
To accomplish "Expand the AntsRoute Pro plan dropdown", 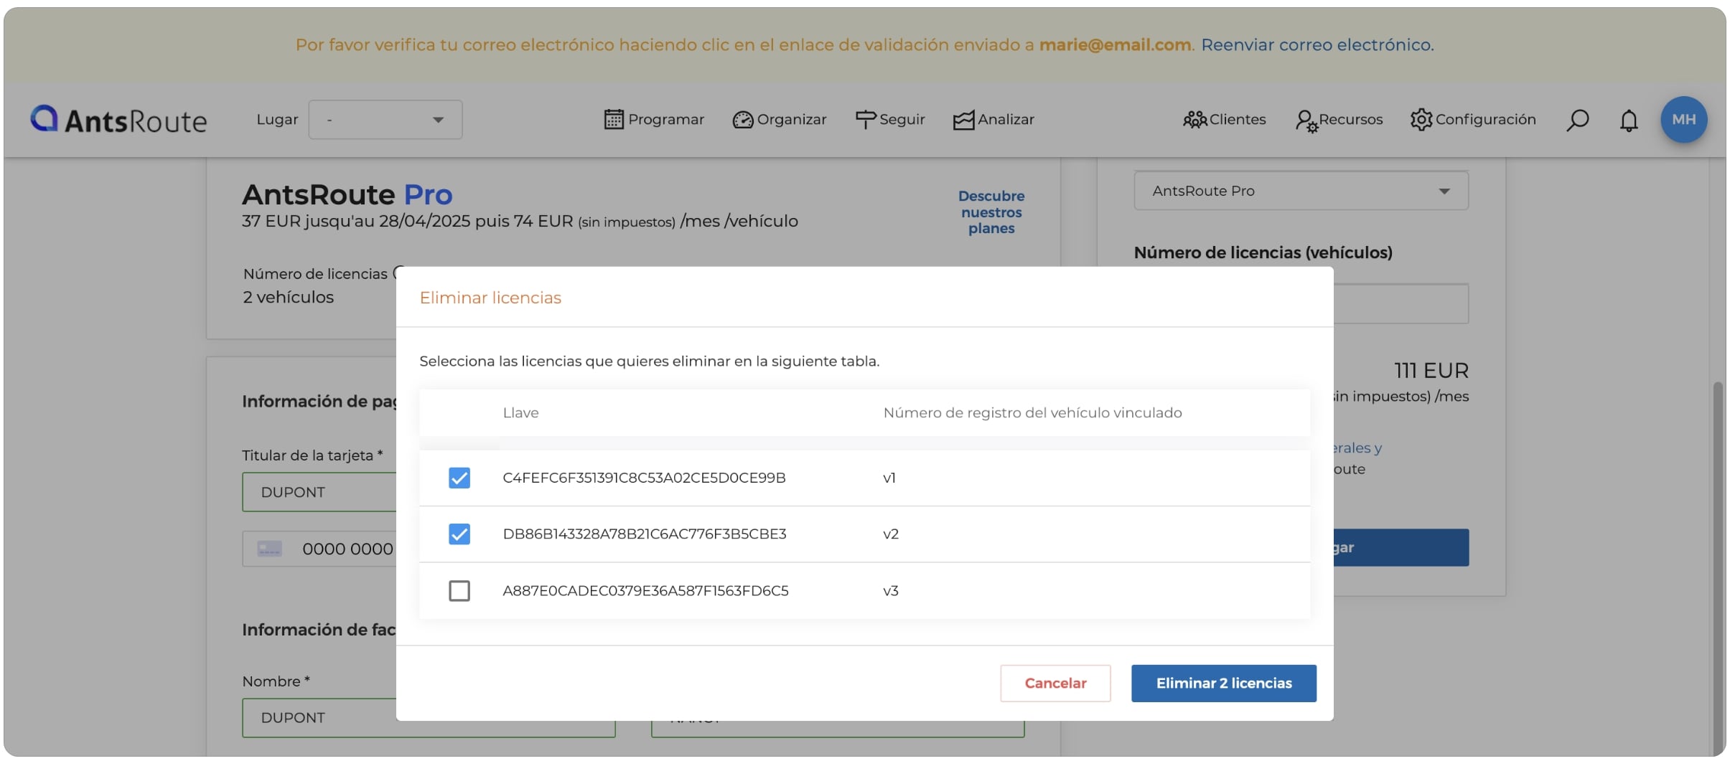I will 1301,191.
